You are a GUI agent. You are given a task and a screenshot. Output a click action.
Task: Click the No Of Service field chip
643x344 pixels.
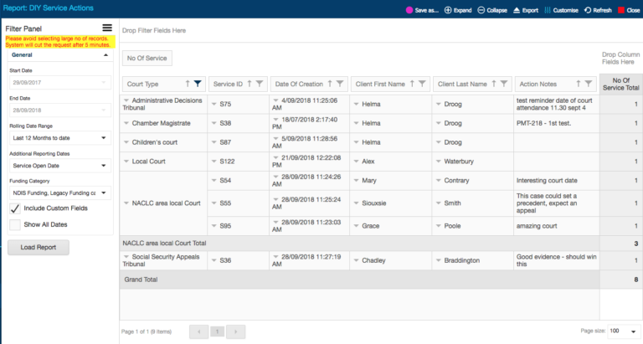tap(147, 59)
